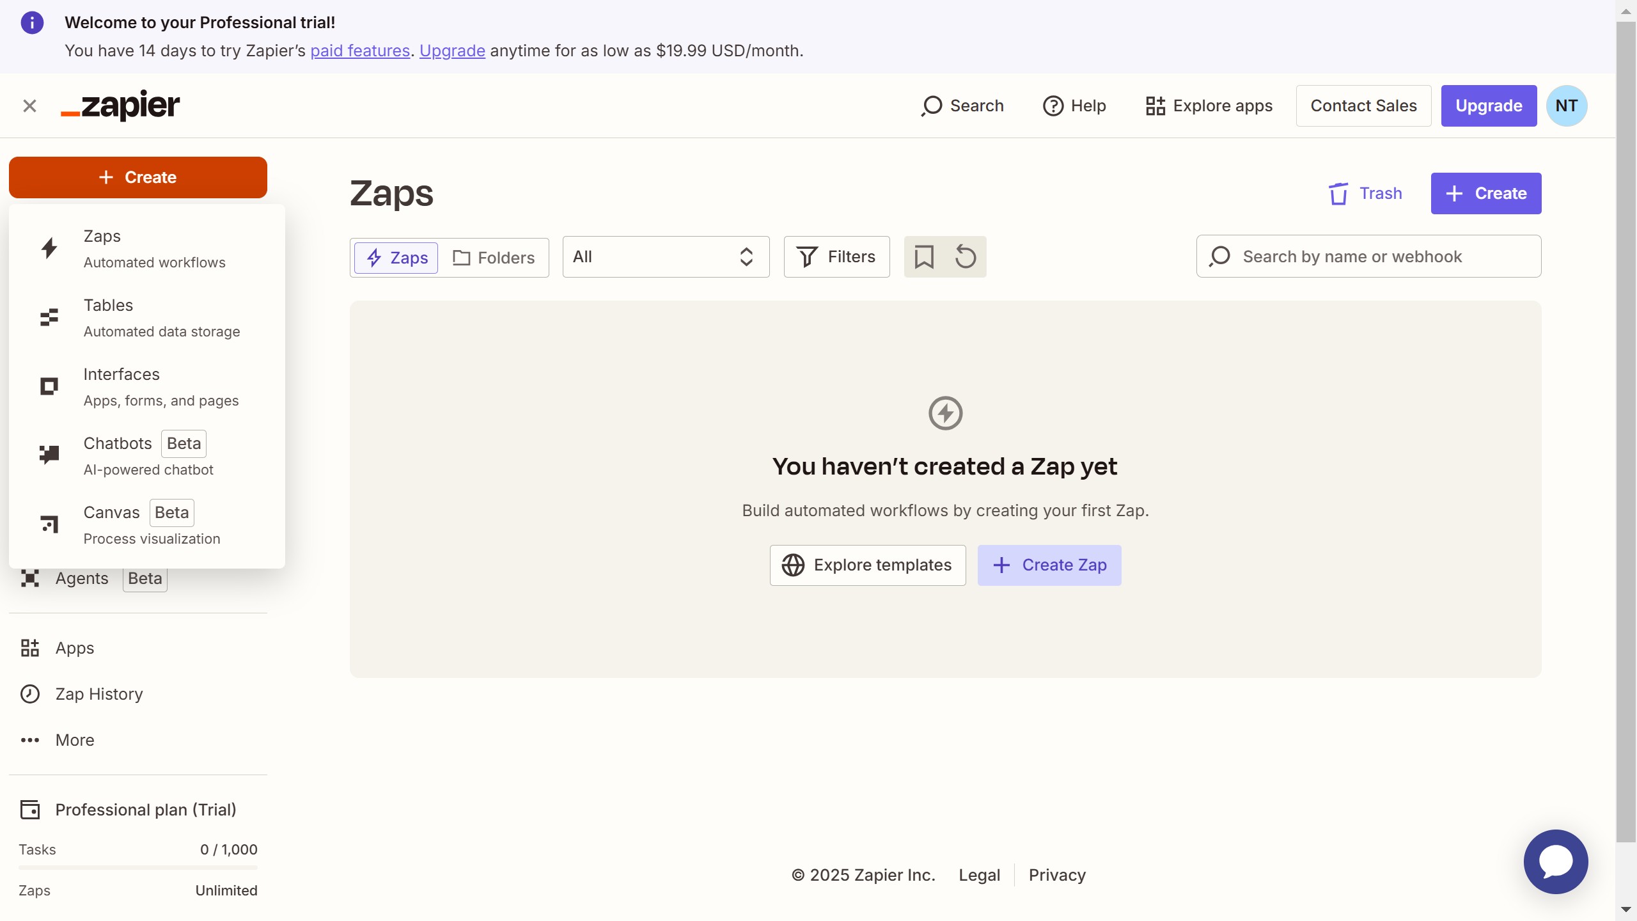This screenshot has height=921, width=1637.
Task: Open the Privacy footer link
Action: (x=1057, y=875)
